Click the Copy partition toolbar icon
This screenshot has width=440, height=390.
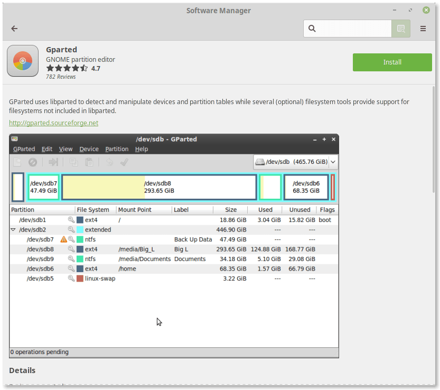(73, 162)
